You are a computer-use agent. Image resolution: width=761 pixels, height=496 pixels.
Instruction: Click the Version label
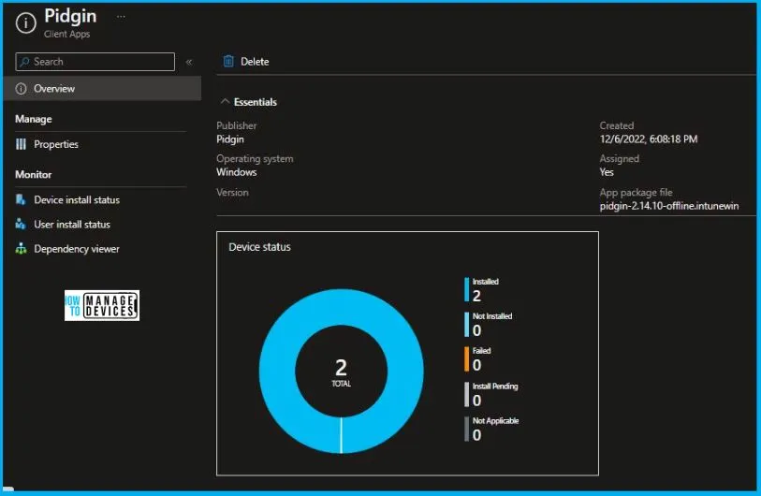click(232, 193)
